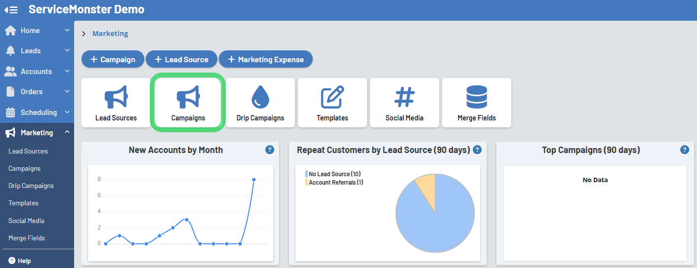
Task: Click help icon on Top Campaigns panel
Action: pos(684,150)
